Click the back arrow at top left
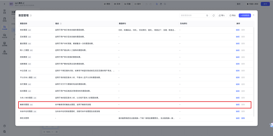273x136 pixels. pos(4,4)
